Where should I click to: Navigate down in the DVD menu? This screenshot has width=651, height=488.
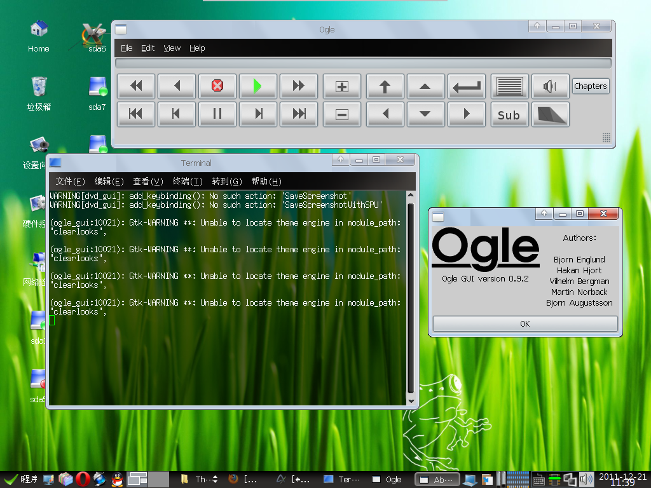click(x=425, y=114)
